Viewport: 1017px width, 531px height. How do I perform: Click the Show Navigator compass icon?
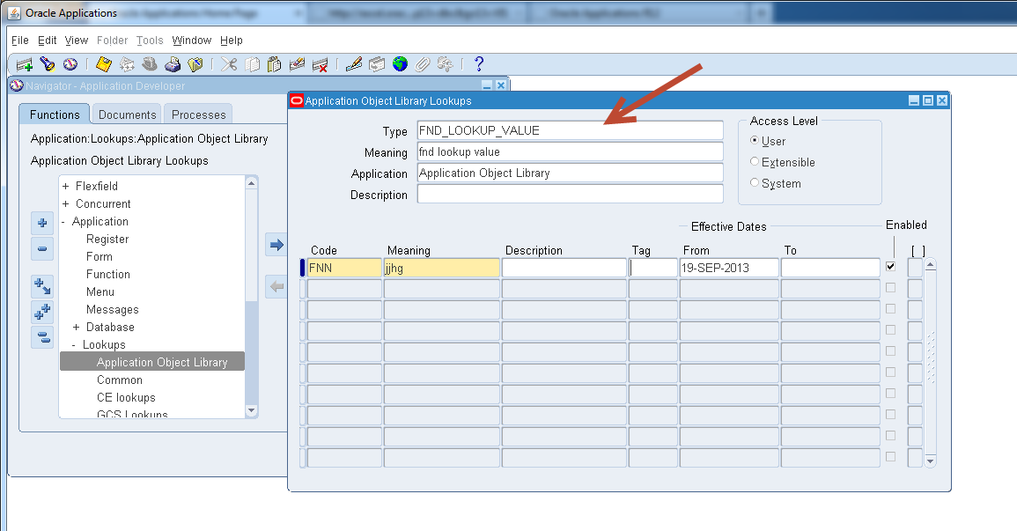tap(70, 64)
